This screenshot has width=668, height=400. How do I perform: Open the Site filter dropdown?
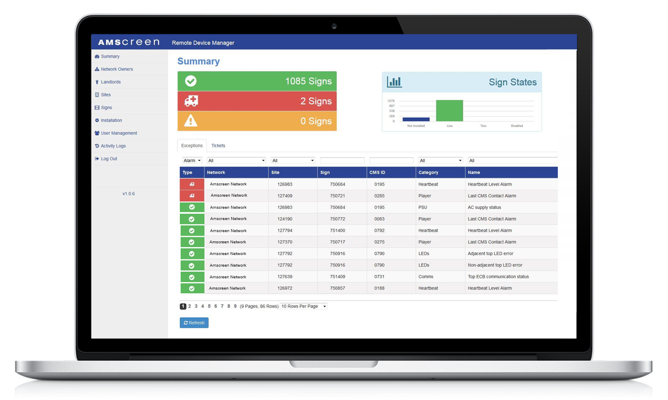pos(293,161)
